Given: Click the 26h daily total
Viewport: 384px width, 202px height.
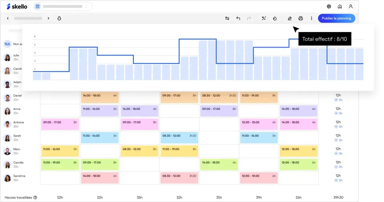Looking at the screenshot, I should tap(298, 198).
